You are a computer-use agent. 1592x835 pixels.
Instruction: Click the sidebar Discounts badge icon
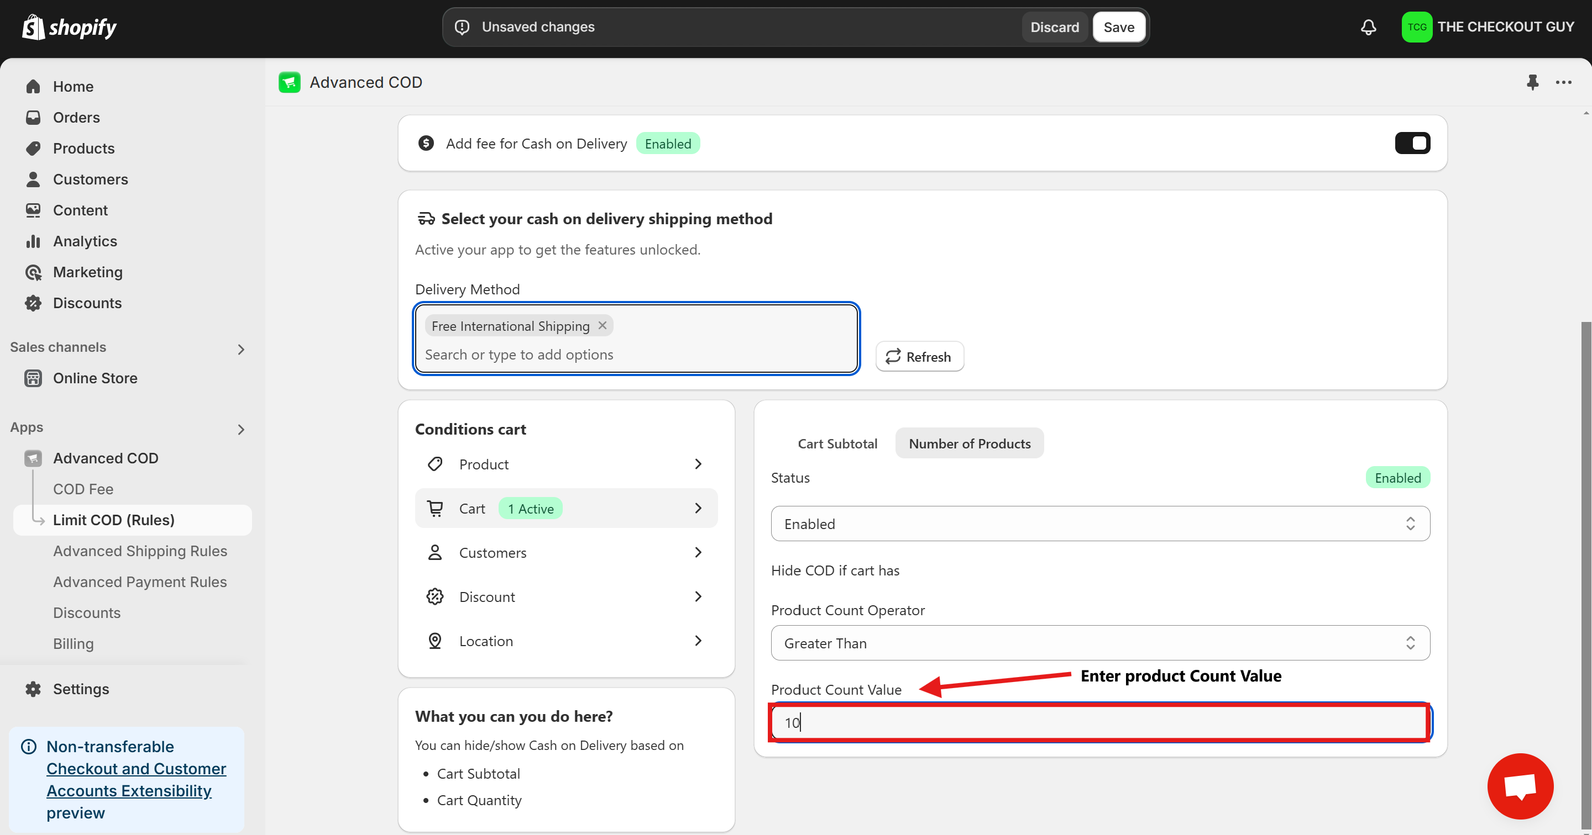pyautogui.click(x=33, y=303)
